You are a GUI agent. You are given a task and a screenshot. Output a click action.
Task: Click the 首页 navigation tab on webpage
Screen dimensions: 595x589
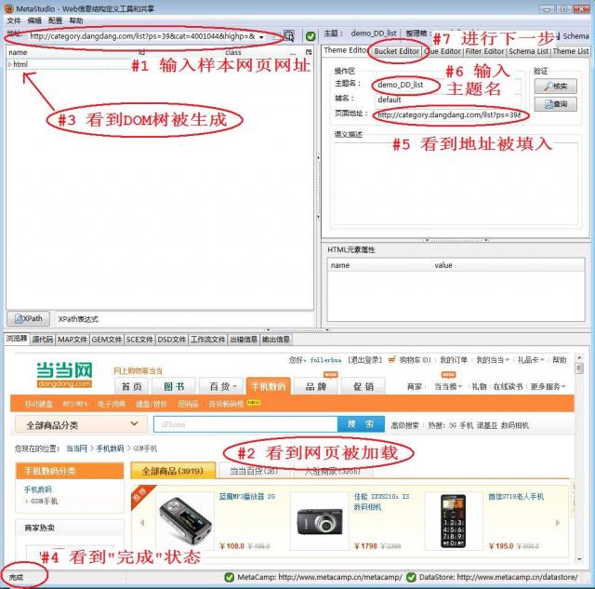tap(132, 386)
